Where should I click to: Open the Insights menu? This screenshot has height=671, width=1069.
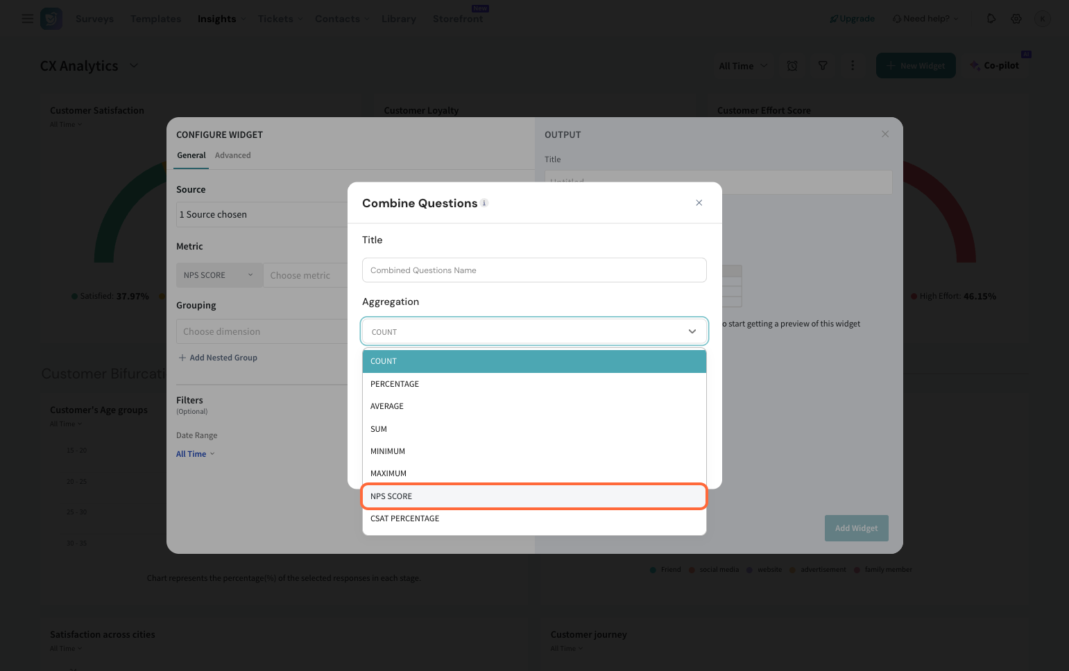coord(216,19)
